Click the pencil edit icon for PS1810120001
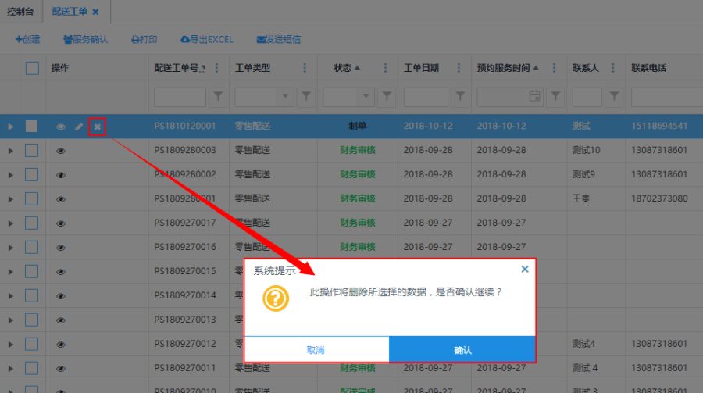703x393 pixels. pos(79,127)
